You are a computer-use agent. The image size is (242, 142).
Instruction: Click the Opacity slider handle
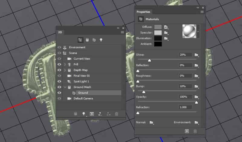[196, 103]
